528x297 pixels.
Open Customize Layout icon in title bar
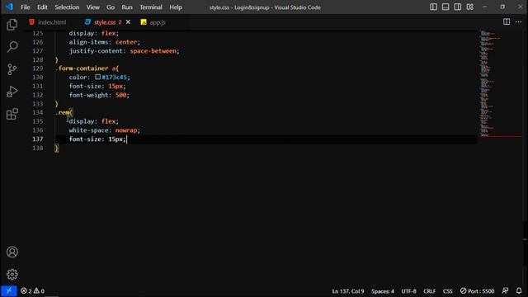click(470, 7)
